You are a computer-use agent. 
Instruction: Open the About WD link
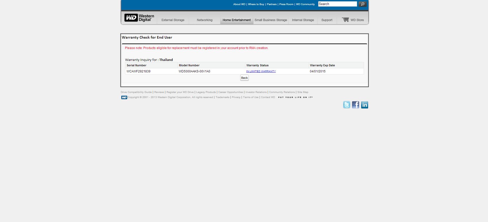click(x=239, y=4)
